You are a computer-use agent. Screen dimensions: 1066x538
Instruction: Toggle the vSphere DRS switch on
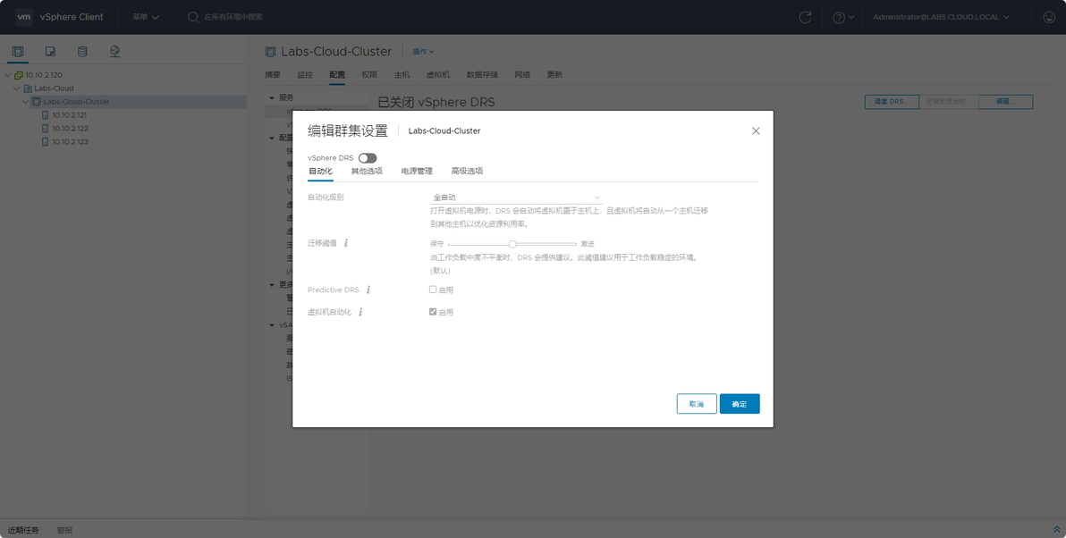368,158
